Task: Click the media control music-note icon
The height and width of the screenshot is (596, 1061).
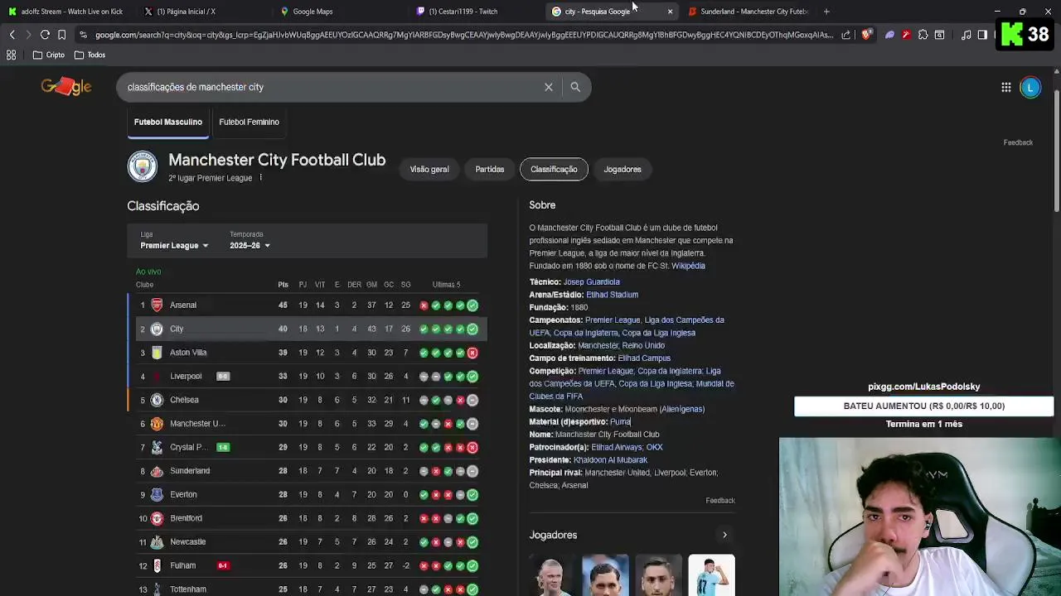Action: tap(967, 35)
